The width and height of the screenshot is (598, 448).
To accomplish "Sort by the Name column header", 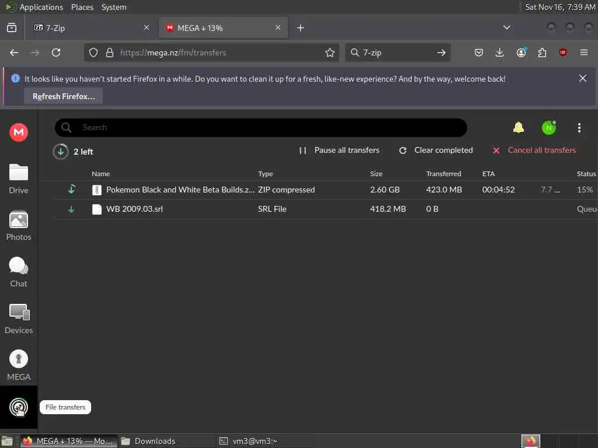I will pos(100,174).
